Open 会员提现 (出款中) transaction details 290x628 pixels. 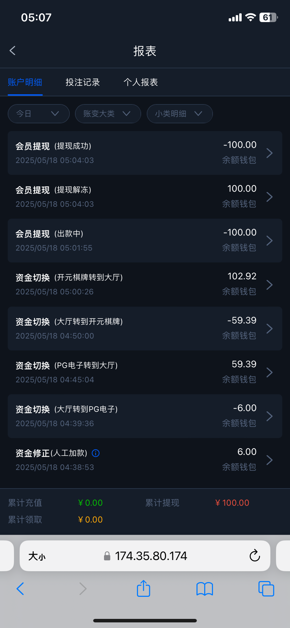click(x=145, y=241)
